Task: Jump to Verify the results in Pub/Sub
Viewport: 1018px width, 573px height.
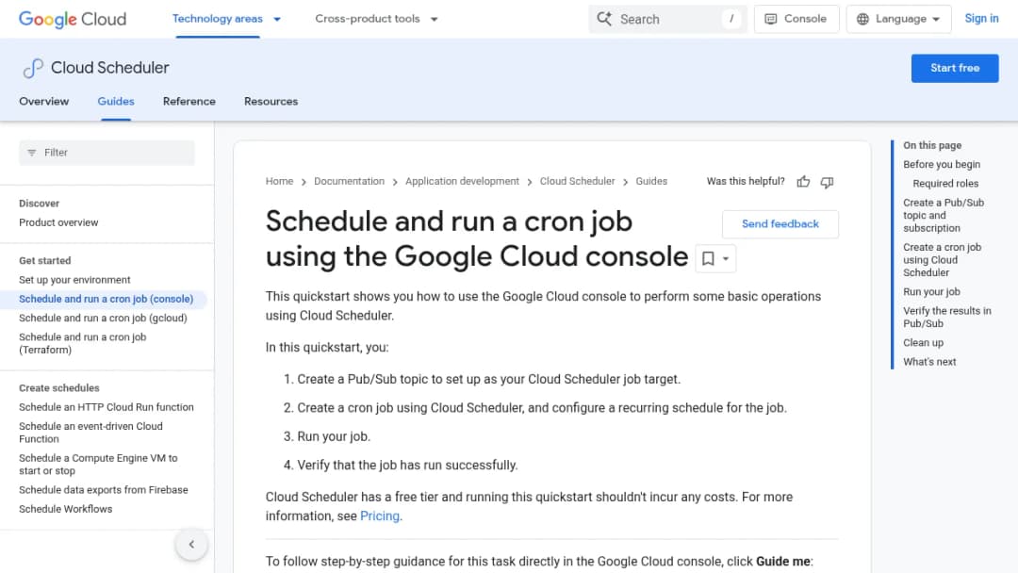Action: click(x=947, y=318)
